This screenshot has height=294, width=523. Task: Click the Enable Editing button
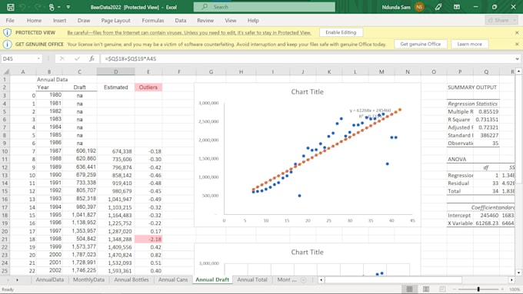point(341,33)
